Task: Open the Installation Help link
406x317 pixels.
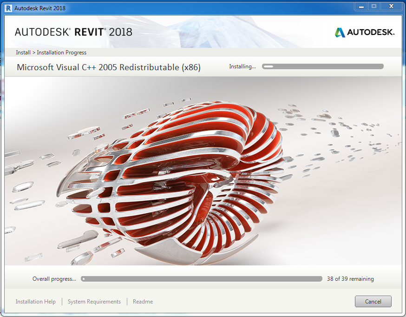Action: click(x=35, y=302)
